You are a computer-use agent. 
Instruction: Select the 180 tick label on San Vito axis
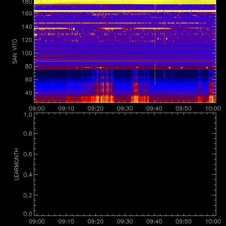(27, 2)
